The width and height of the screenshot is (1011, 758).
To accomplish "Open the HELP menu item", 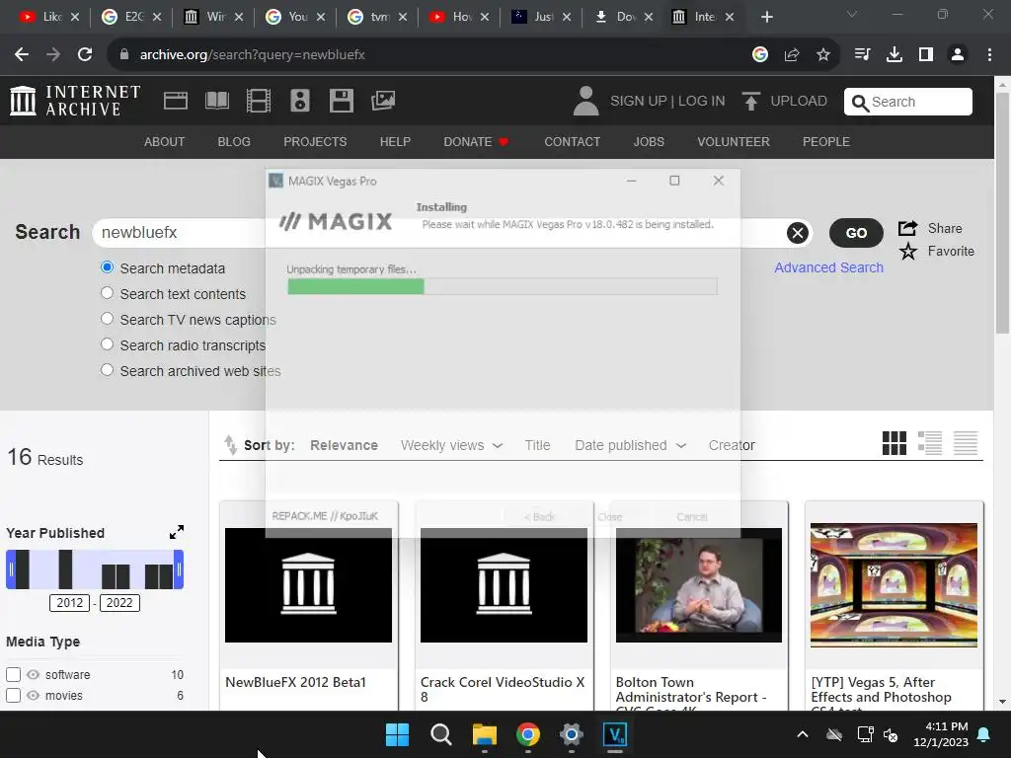I will coord(395,142).
